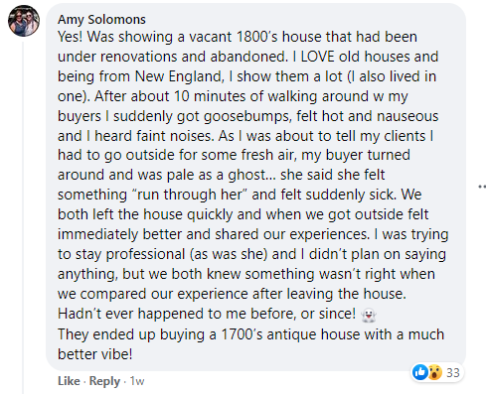Image resolution: width=486 pixels, height=394 pixels.
Task: Click the vertical thread line below avatar
Action: (x=23, y=216)
